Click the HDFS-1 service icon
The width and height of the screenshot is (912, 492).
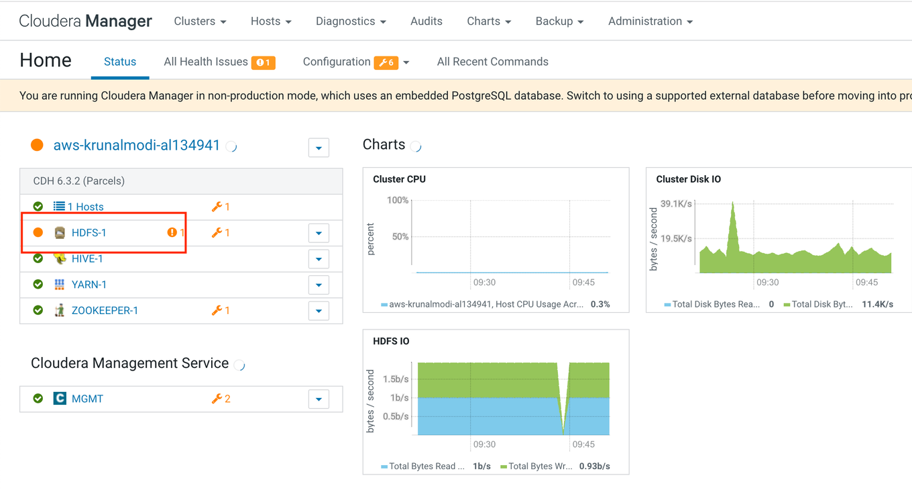click(x=60, y=233)
